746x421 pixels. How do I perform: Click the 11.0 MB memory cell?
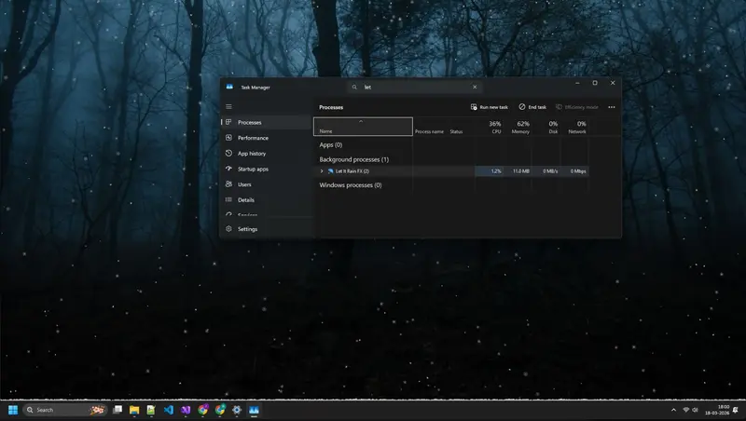tap(518, 171)
